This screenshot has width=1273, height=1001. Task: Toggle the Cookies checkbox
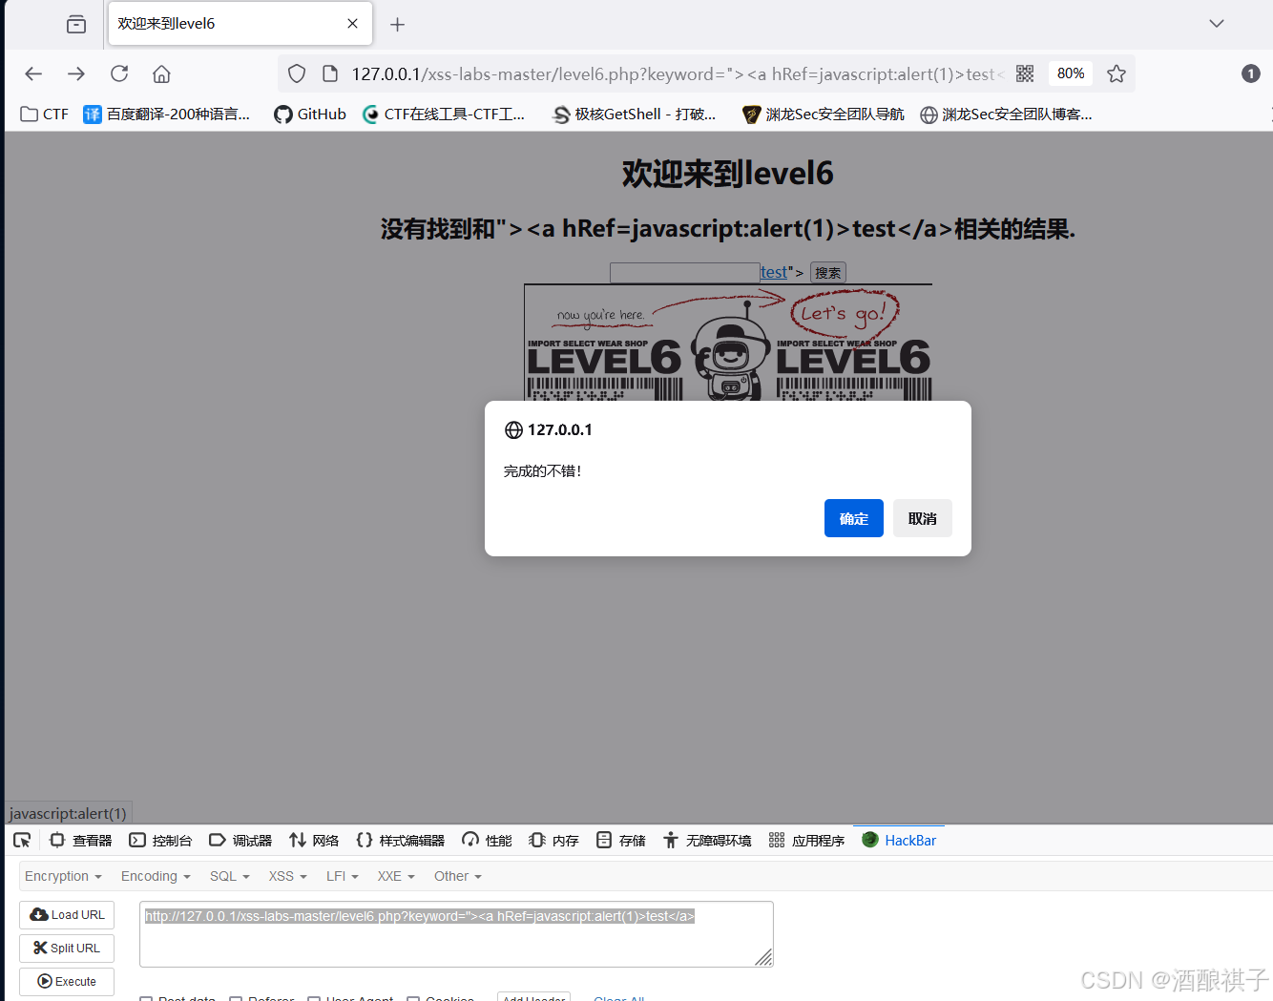coord(413,998)
